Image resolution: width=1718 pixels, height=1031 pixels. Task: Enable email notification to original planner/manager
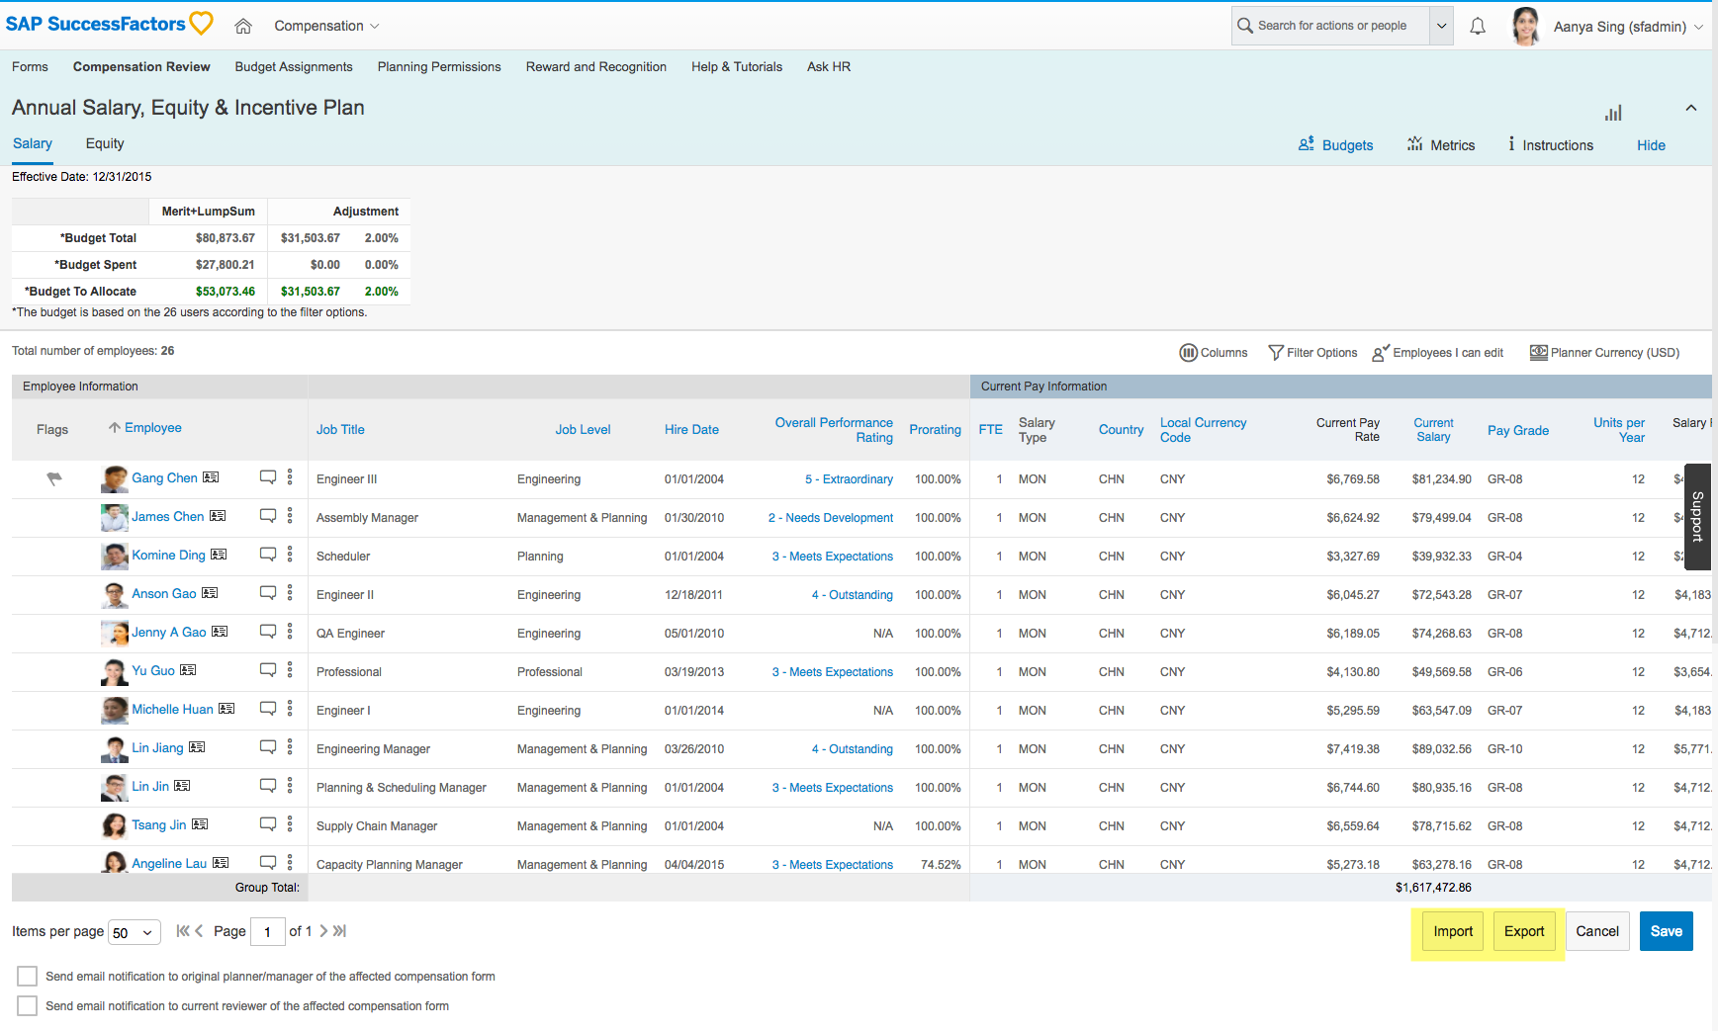28,977
